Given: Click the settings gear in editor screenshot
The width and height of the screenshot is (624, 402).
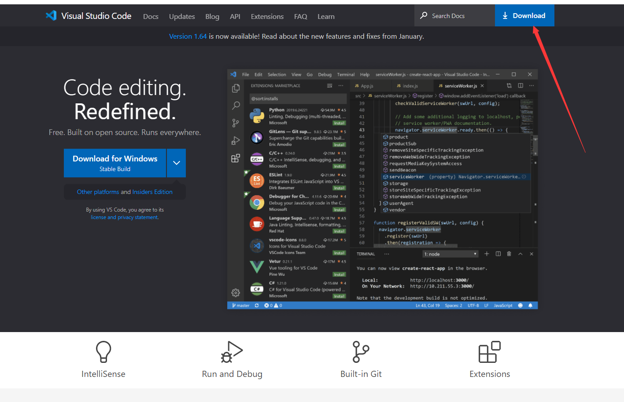Looking at the screenshot, I should (236, 292).
